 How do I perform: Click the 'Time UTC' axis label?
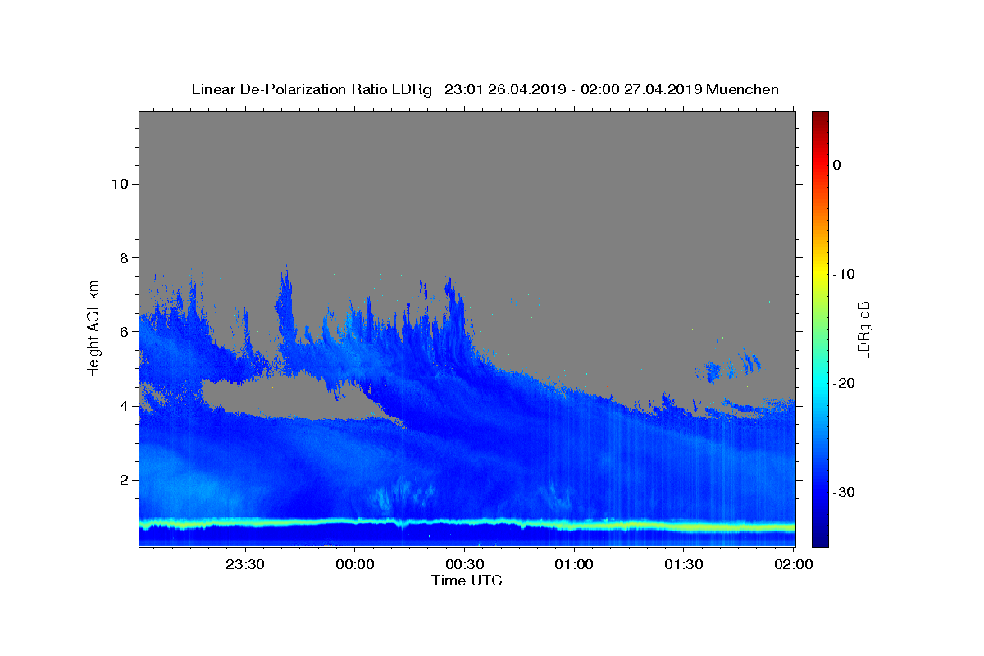[467, 581]
